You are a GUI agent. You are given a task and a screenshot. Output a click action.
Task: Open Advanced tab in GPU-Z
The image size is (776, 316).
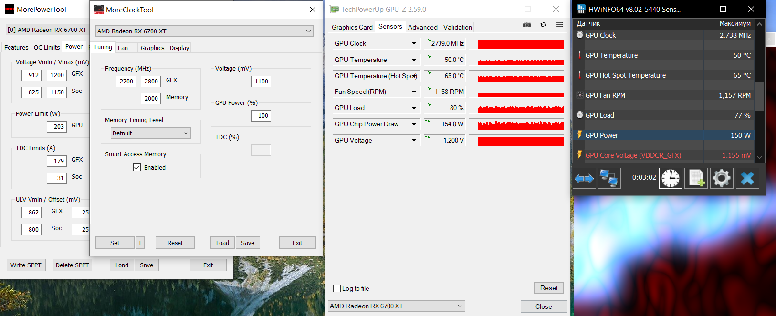pyautogui.click(x=423, y=27)
